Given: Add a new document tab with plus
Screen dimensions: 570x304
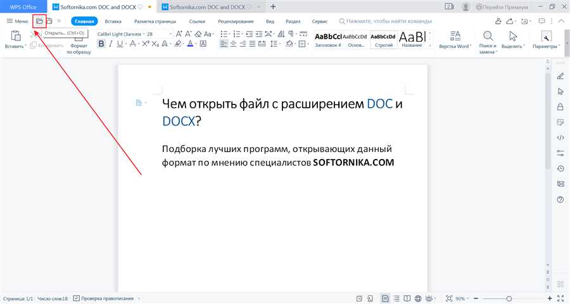Looking at the screenshot, I should 274,6.
